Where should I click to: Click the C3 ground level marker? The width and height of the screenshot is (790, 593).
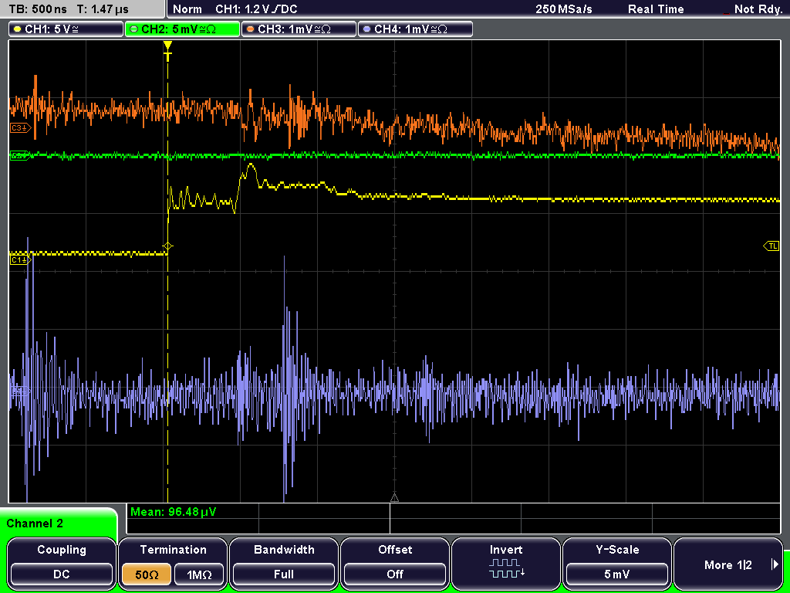pyautogui.click(x=20, y=128)
